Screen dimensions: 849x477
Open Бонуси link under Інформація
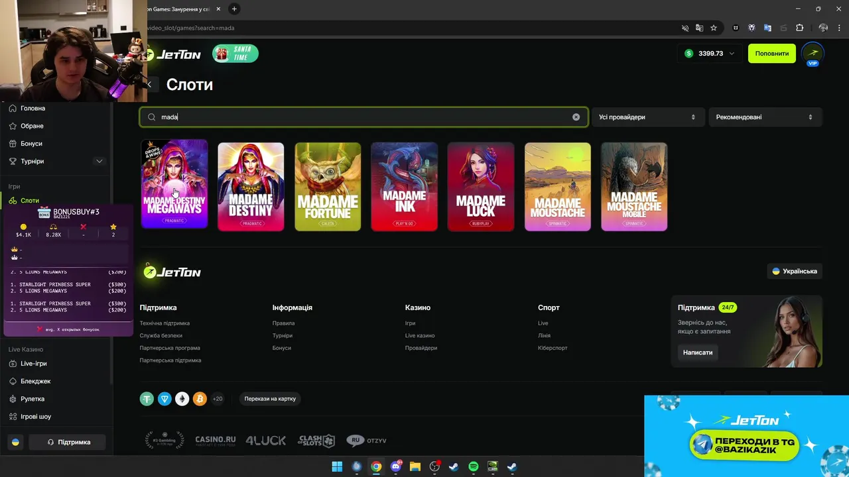pos(281,348)
